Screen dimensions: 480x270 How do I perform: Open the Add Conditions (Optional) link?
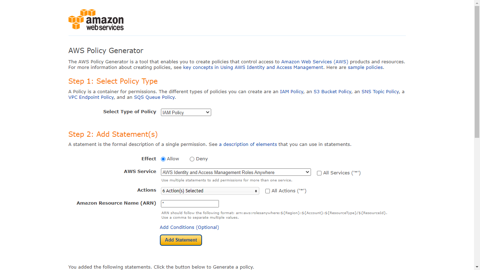pyautogui.click(x=189, y=227)
